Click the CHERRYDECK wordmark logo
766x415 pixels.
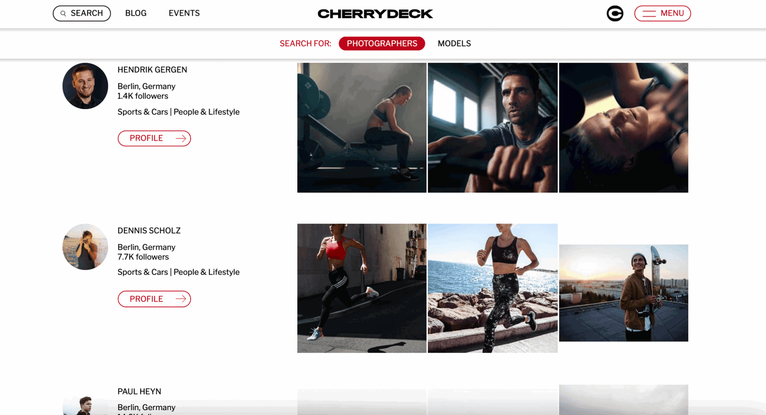click(375, 13)
